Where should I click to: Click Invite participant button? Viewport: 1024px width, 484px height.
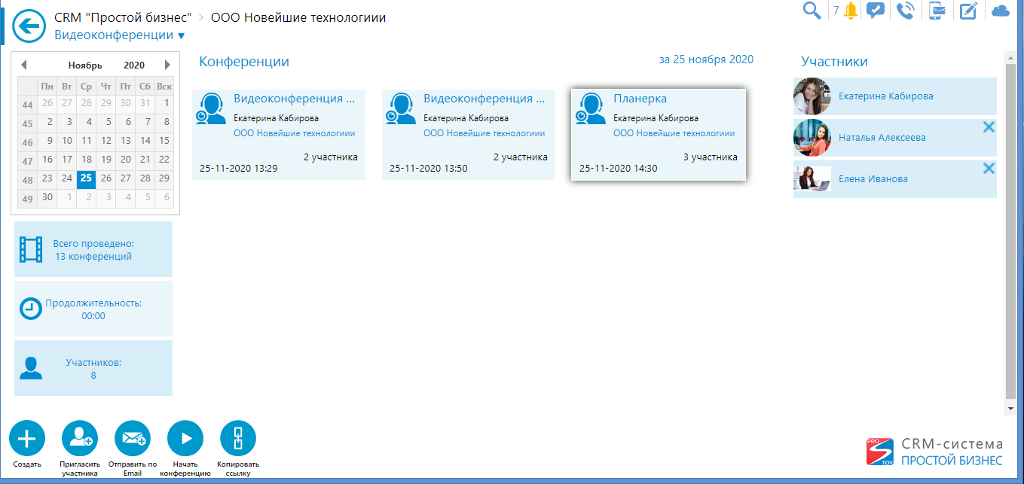pyautogui.click(x=79, y=438)
